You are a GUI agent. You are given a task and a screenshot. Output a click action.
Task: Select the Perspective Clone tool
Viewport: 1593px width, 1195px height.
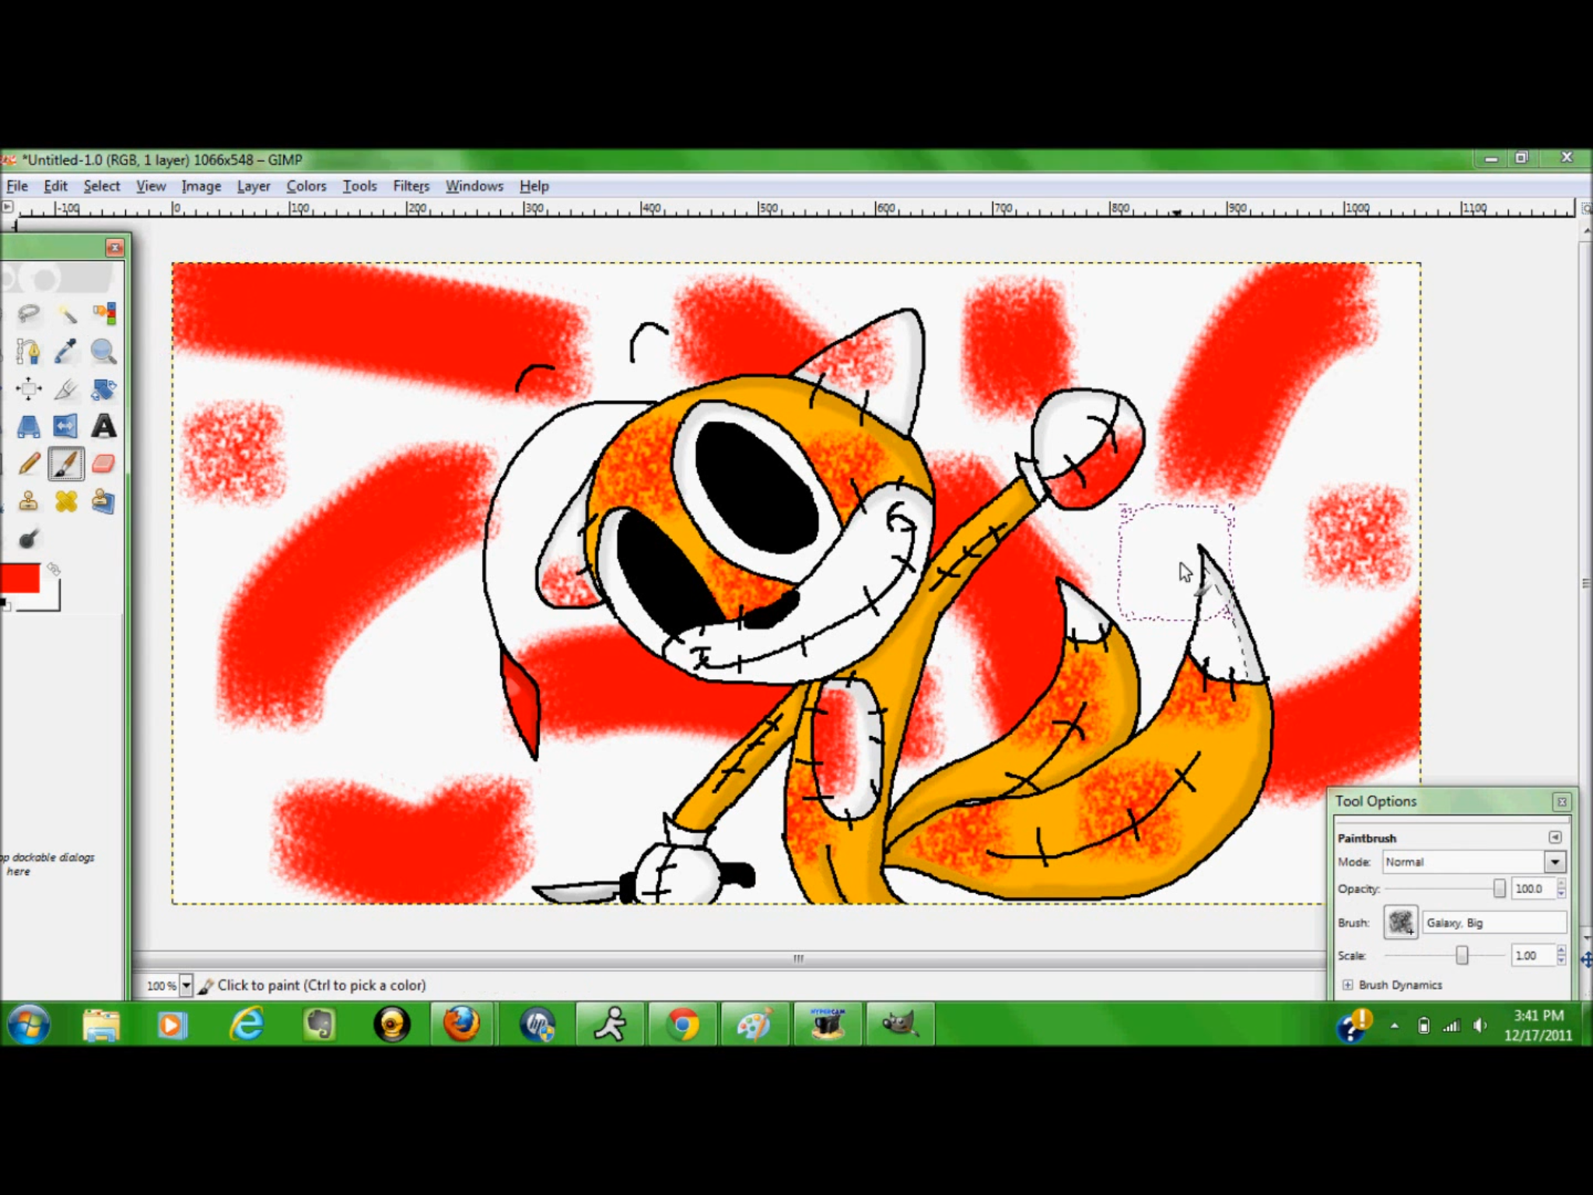point(103,502)
